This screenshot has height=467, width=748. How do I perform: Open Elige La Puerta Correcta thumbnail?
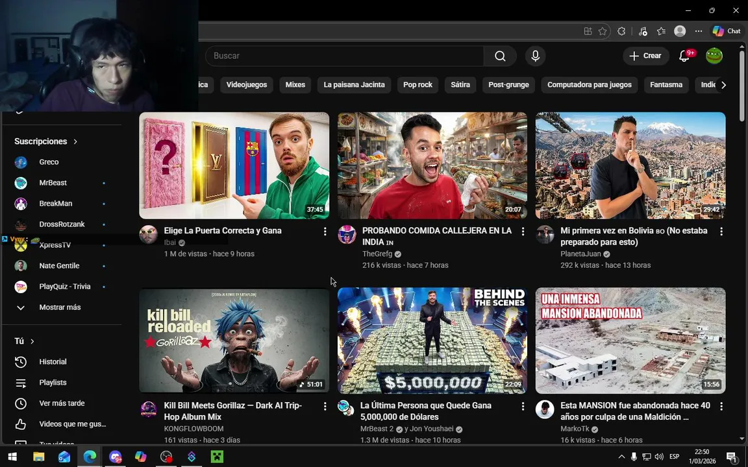pos(234,165)
